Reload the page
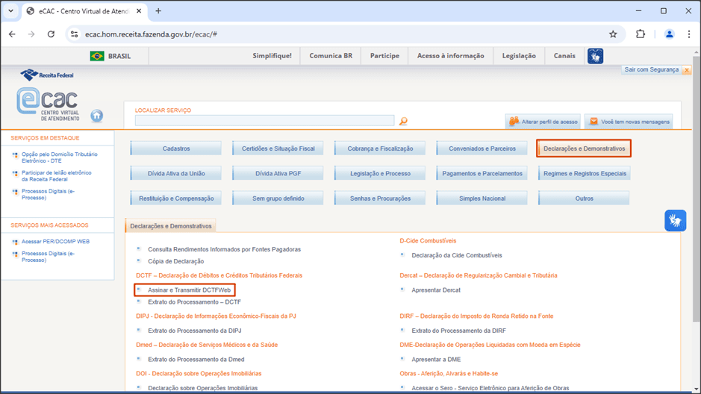Screen dimensions: 701x394 [51, 34]
